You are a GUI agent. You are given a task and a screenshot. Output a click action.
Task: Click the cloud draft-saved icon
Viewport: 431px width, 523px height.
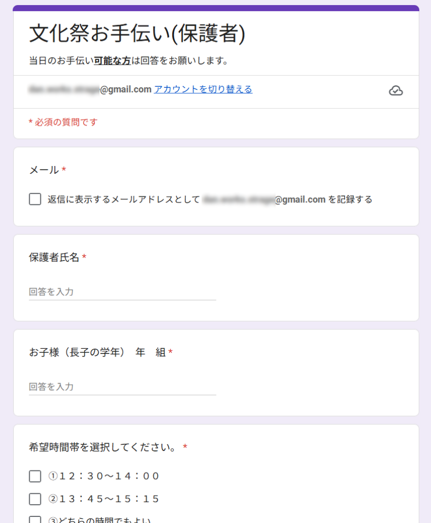pyautogui.click(x=396, y=91)
